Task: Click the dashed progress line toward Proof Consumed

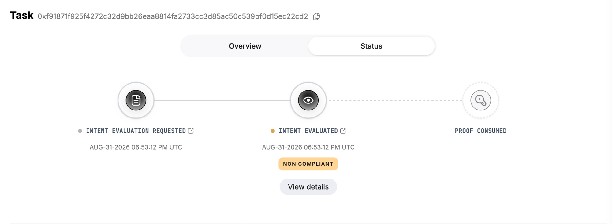Action: pyautogui.click(x=395, y=100)
